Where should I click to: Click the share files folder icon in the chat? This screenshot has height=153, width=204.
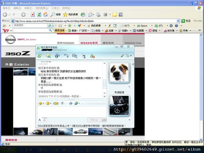(48, 56)
